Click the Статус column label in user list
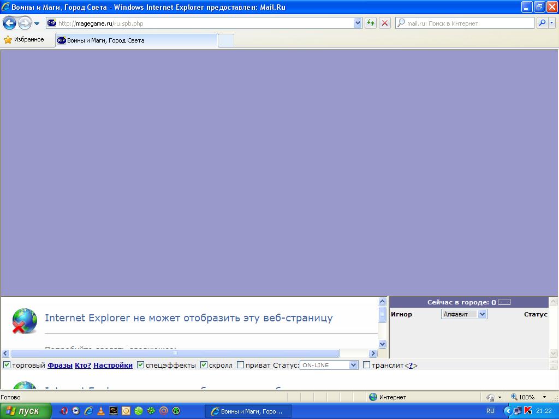The image size is (559, 419). coord(536,314)
